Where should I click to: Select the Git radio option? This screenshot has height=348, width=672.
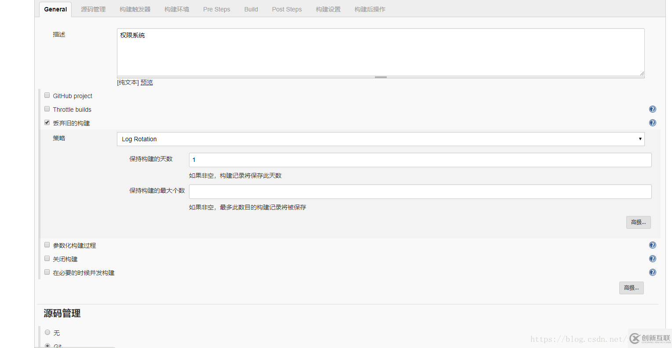[x=47, y=345]
